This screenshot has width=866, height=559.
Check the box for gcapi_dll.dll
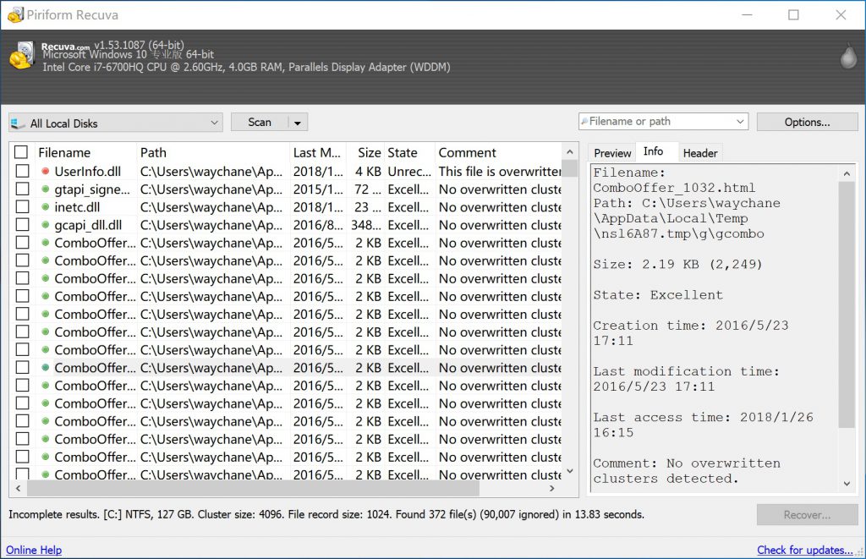pyautogui.click(x=22, y=225)
